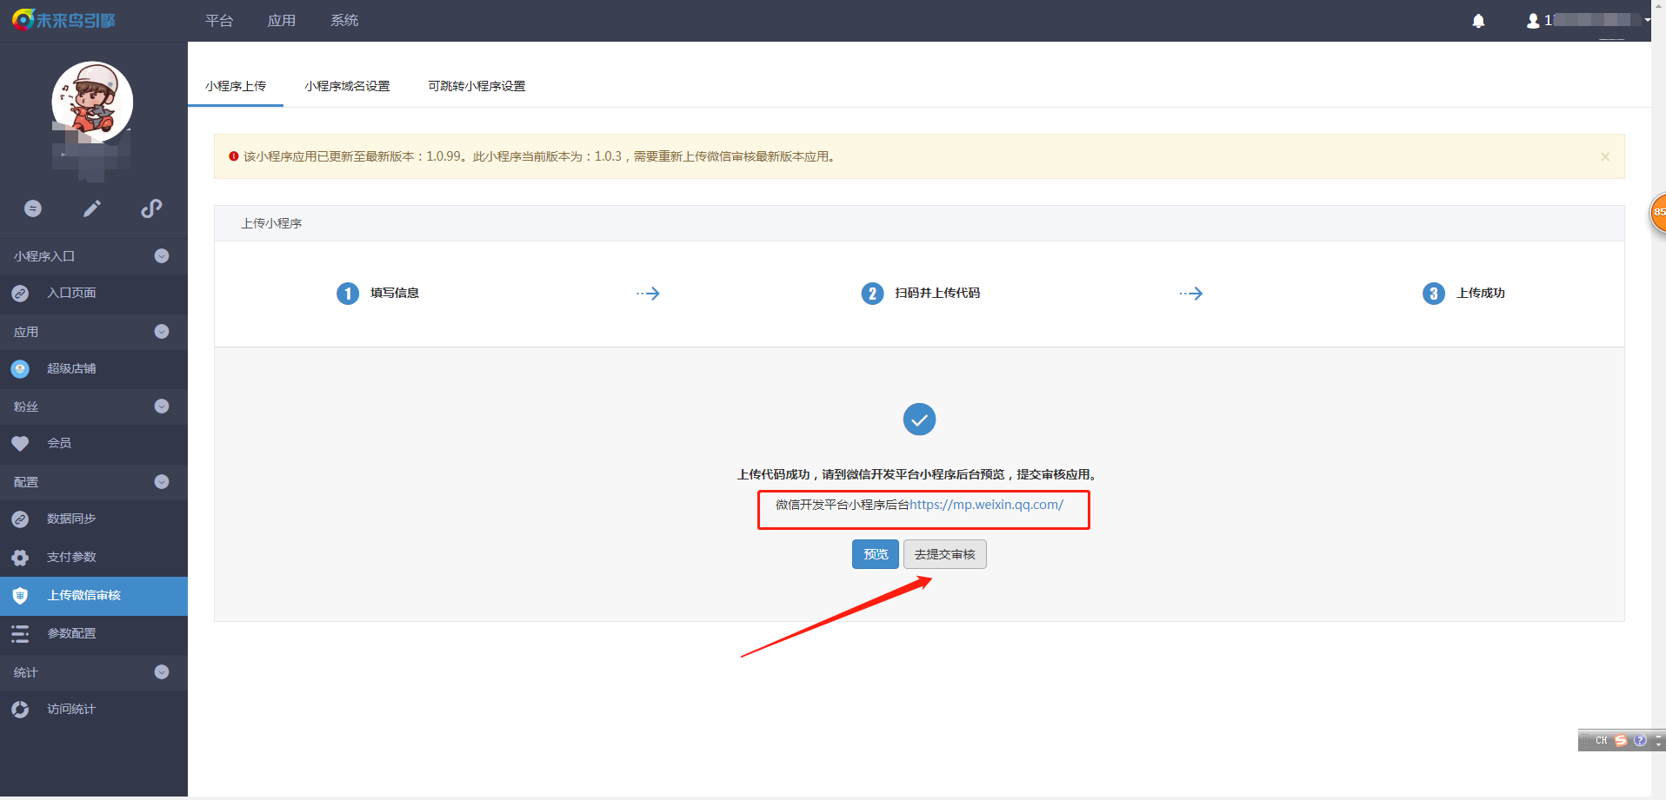Collapse the 配置 sidebar section

pyautogui.click(x=162, y=482)
